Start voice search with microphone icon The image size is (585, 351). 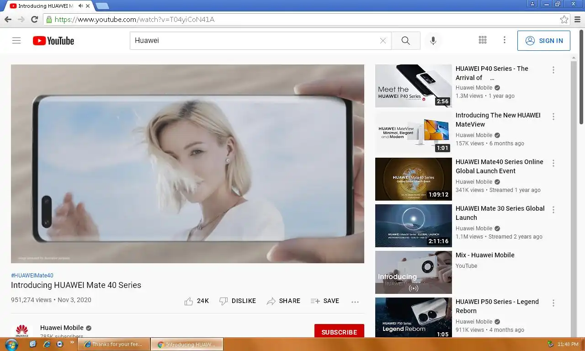[x=433, y=41]
